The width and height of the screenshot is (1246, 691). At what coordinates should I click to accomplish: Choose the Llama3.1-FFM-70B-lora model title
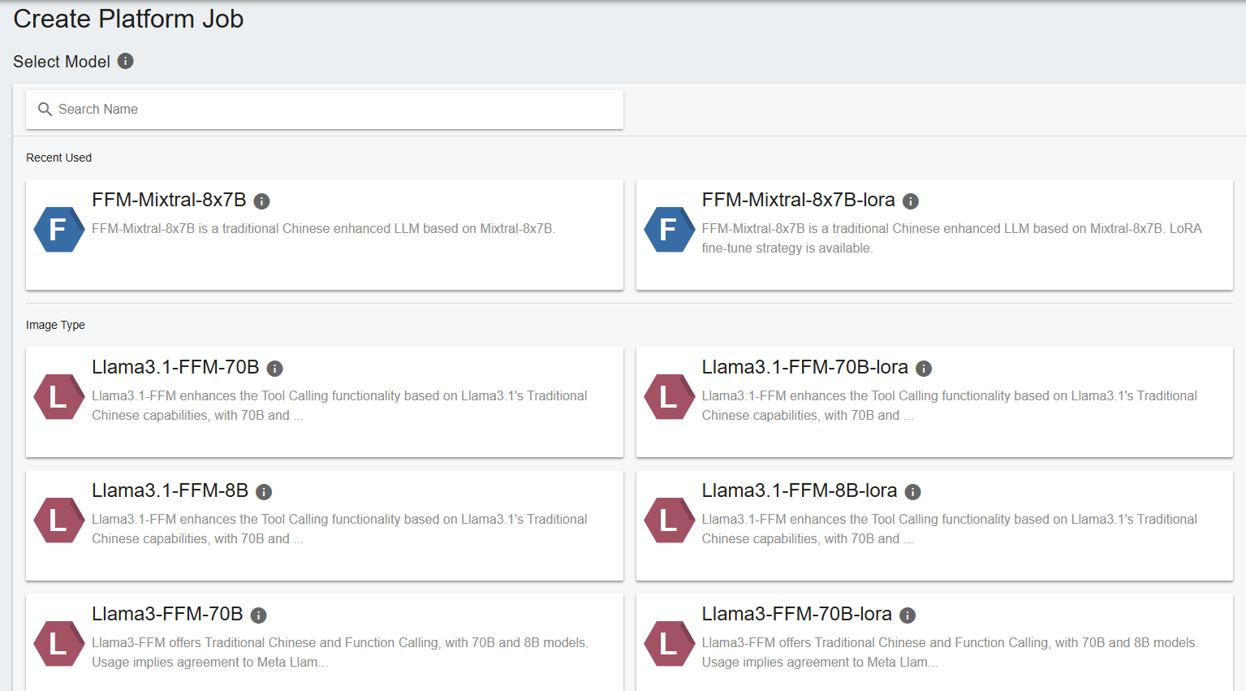pos(805,367)
